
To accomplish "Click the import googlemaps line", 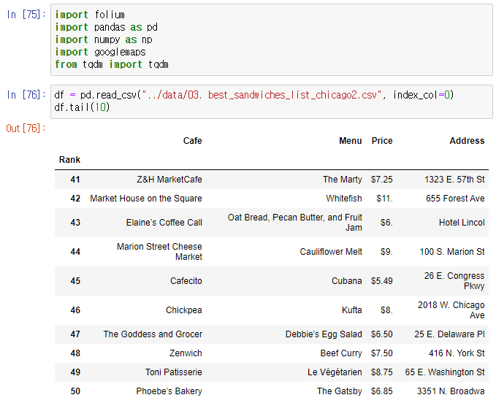I will tap(100, 52).
